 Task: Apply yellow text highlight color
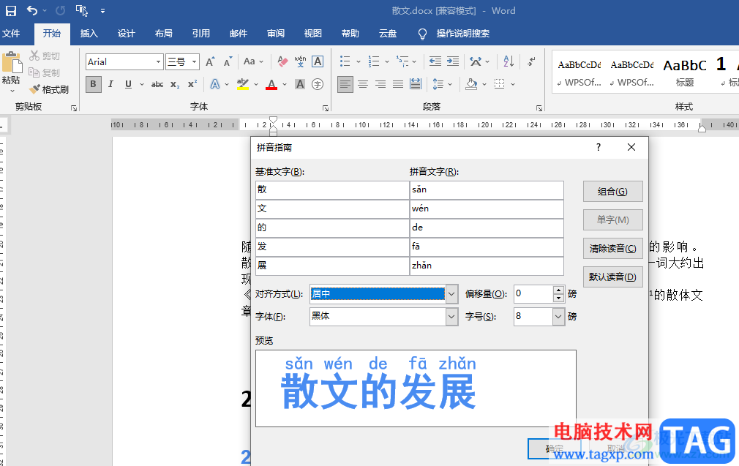point(243,84)
